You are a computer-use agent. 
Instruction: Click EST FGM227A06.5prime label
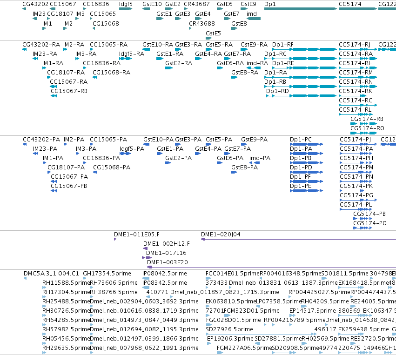coord(244,348)
